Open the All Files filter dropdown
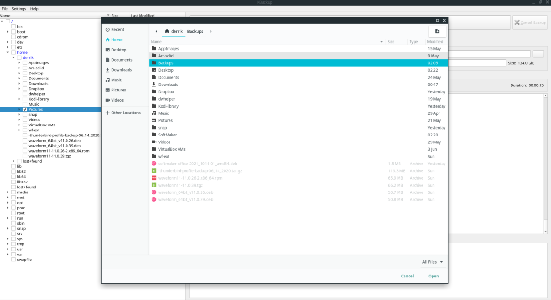The width and height of the screenshot is (551, 300). click(x=433, y=262)
